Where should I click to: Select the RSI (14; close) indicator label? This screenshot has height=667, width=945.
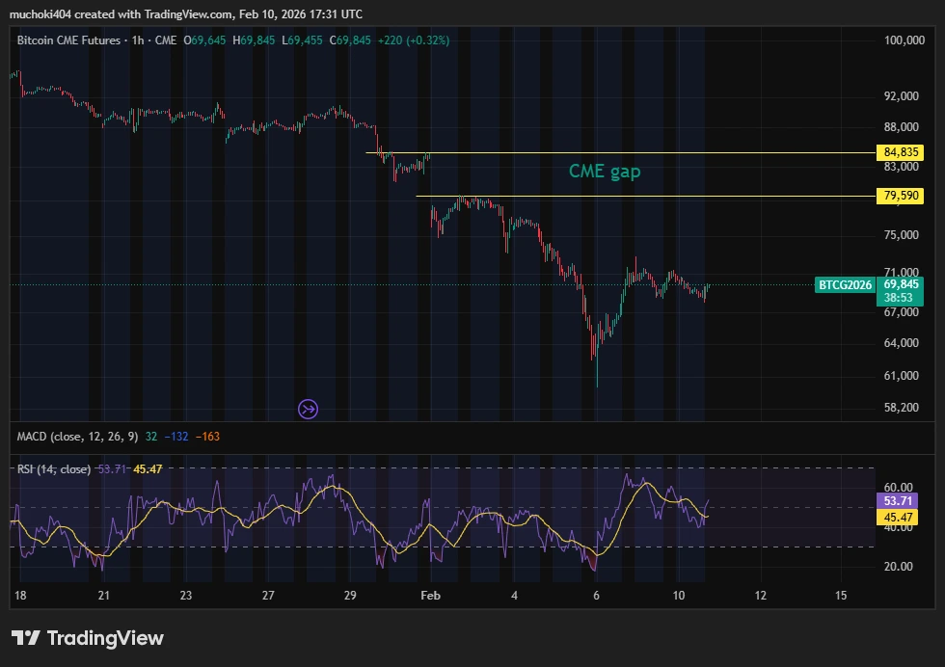coord(53,472)
